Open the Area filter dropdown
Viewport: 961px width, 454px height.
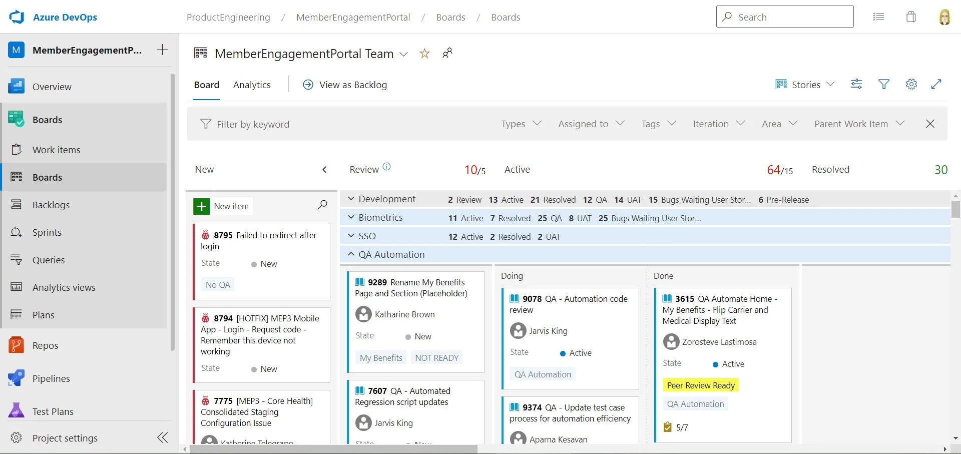tap(779, 124)
